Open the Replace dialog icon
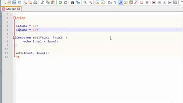Image resolution: width=183 pixels, height=103 pixels. [x=78, y=2]
